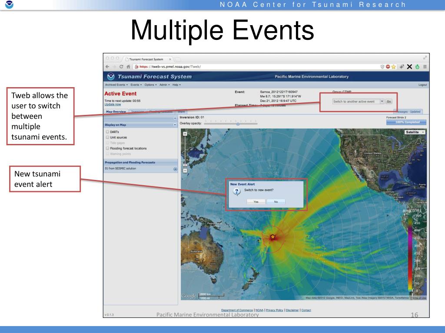
Task: Open the Help dropdown menu
Action: (176, 85)
